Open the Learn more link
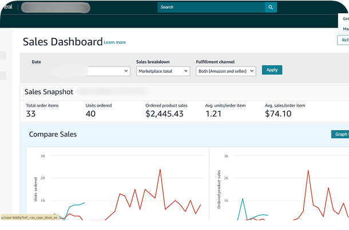 115,42
